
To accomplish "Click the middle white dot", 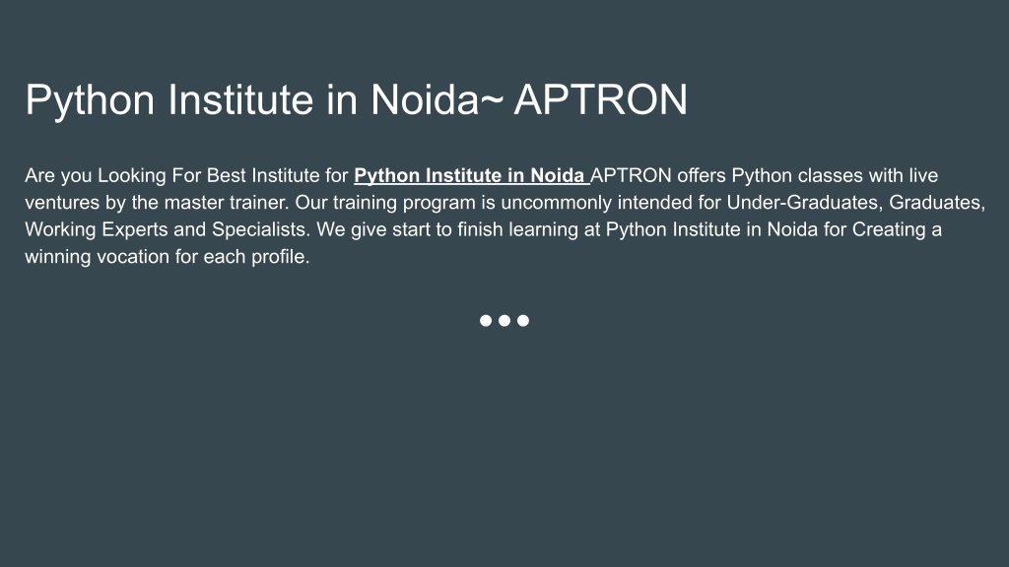I will [504, 320].
